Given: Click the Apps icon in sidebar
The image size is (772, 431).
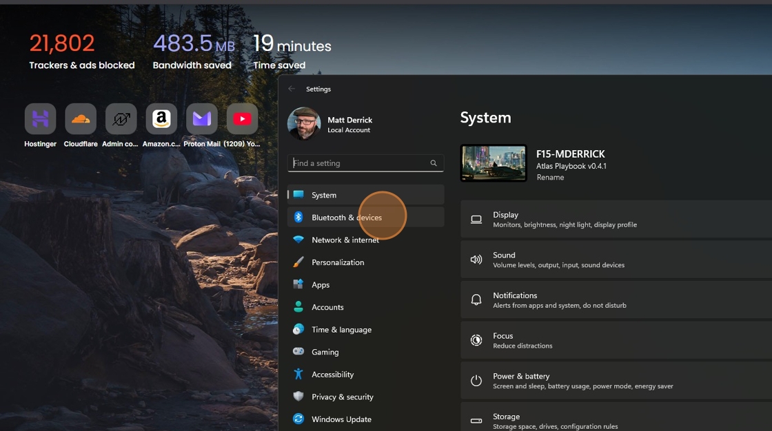Looking at the screenshot, I should pos(298,284).
